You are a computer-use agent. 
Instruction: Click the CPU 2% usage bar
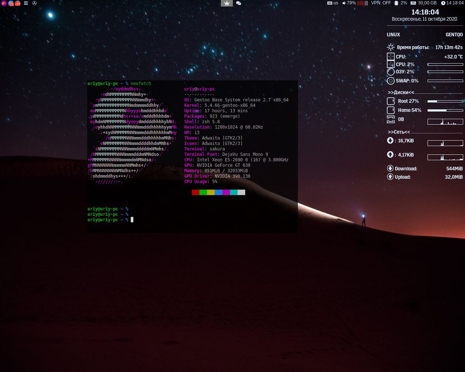pyautogui.click(x=445, y=64)
